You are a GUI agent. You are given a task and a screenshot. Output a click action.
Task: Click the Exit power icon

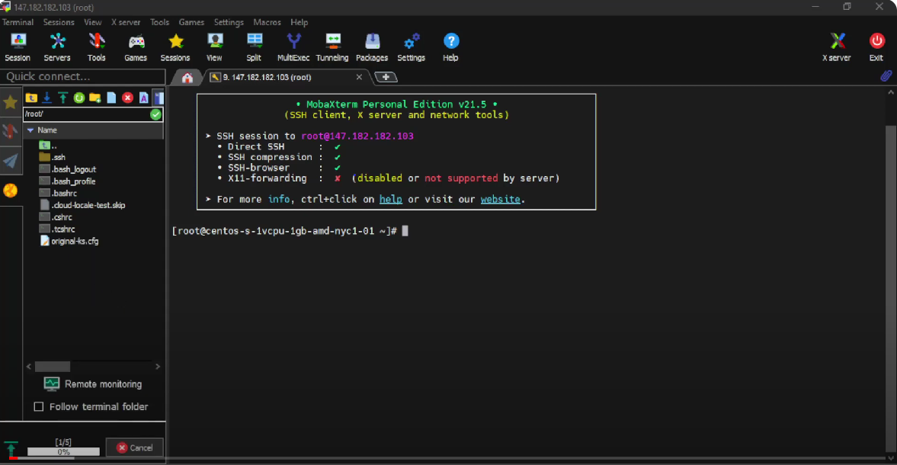pos(876,47)
